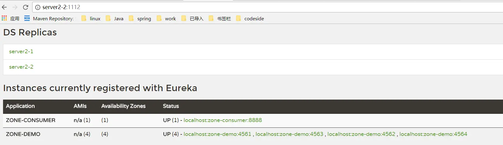This screenshot has width=503, height=145.
Task: Reload the page with the refresh icon
Action: [x=26, y=7]
